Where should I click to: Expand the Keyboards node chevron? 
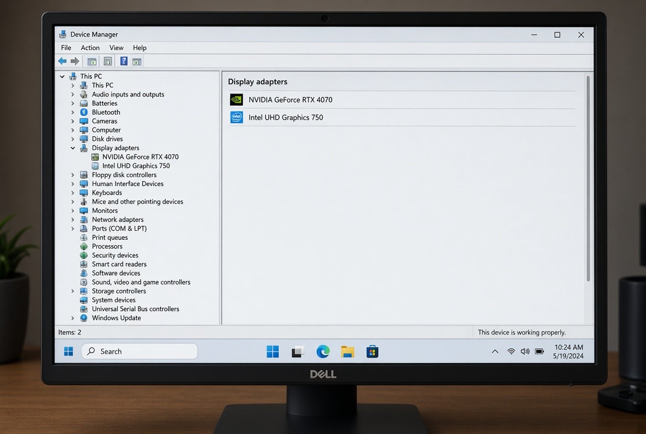tap(73, 193)
